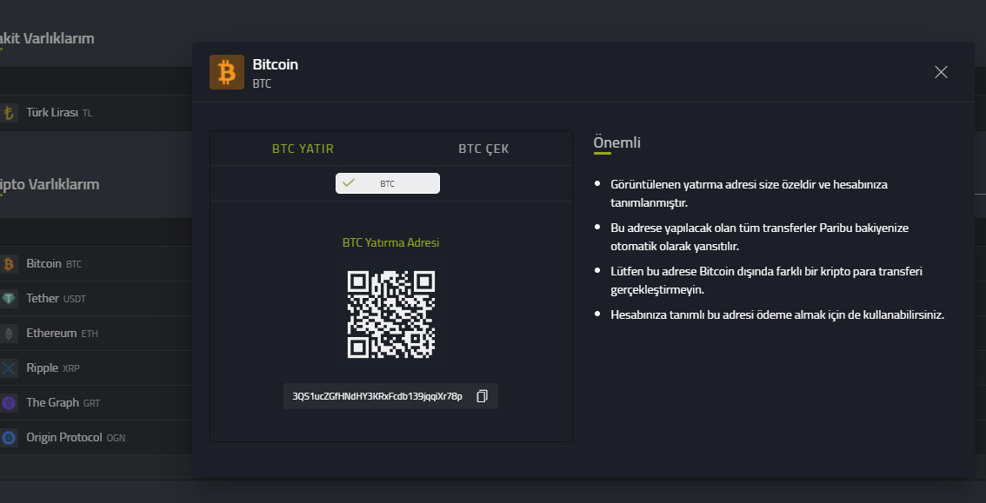
Task: Close the Bitcoin dialog
Action: point(941,72)
